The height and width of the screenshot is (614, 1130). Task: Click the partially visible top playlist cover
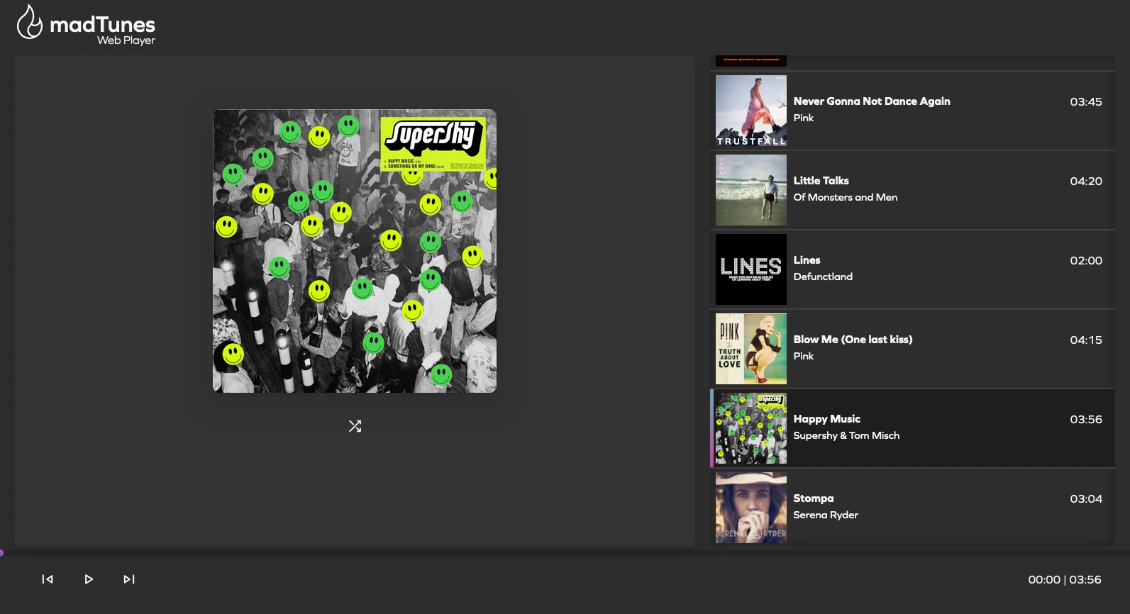(x=751, y=61)
